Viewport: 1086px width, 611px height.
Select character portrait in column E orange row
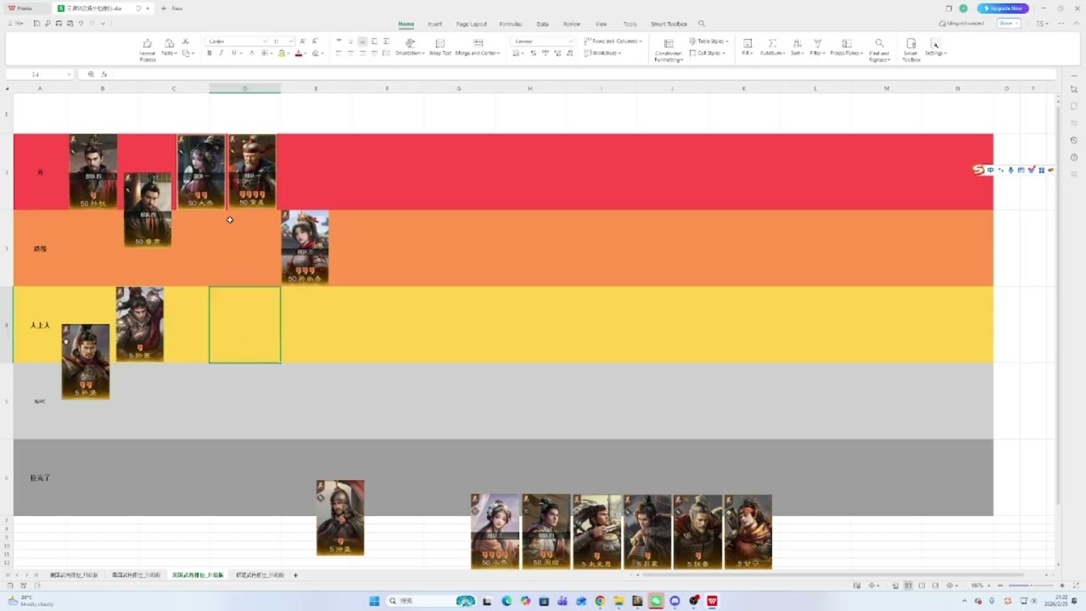click(x=305, y=247)
